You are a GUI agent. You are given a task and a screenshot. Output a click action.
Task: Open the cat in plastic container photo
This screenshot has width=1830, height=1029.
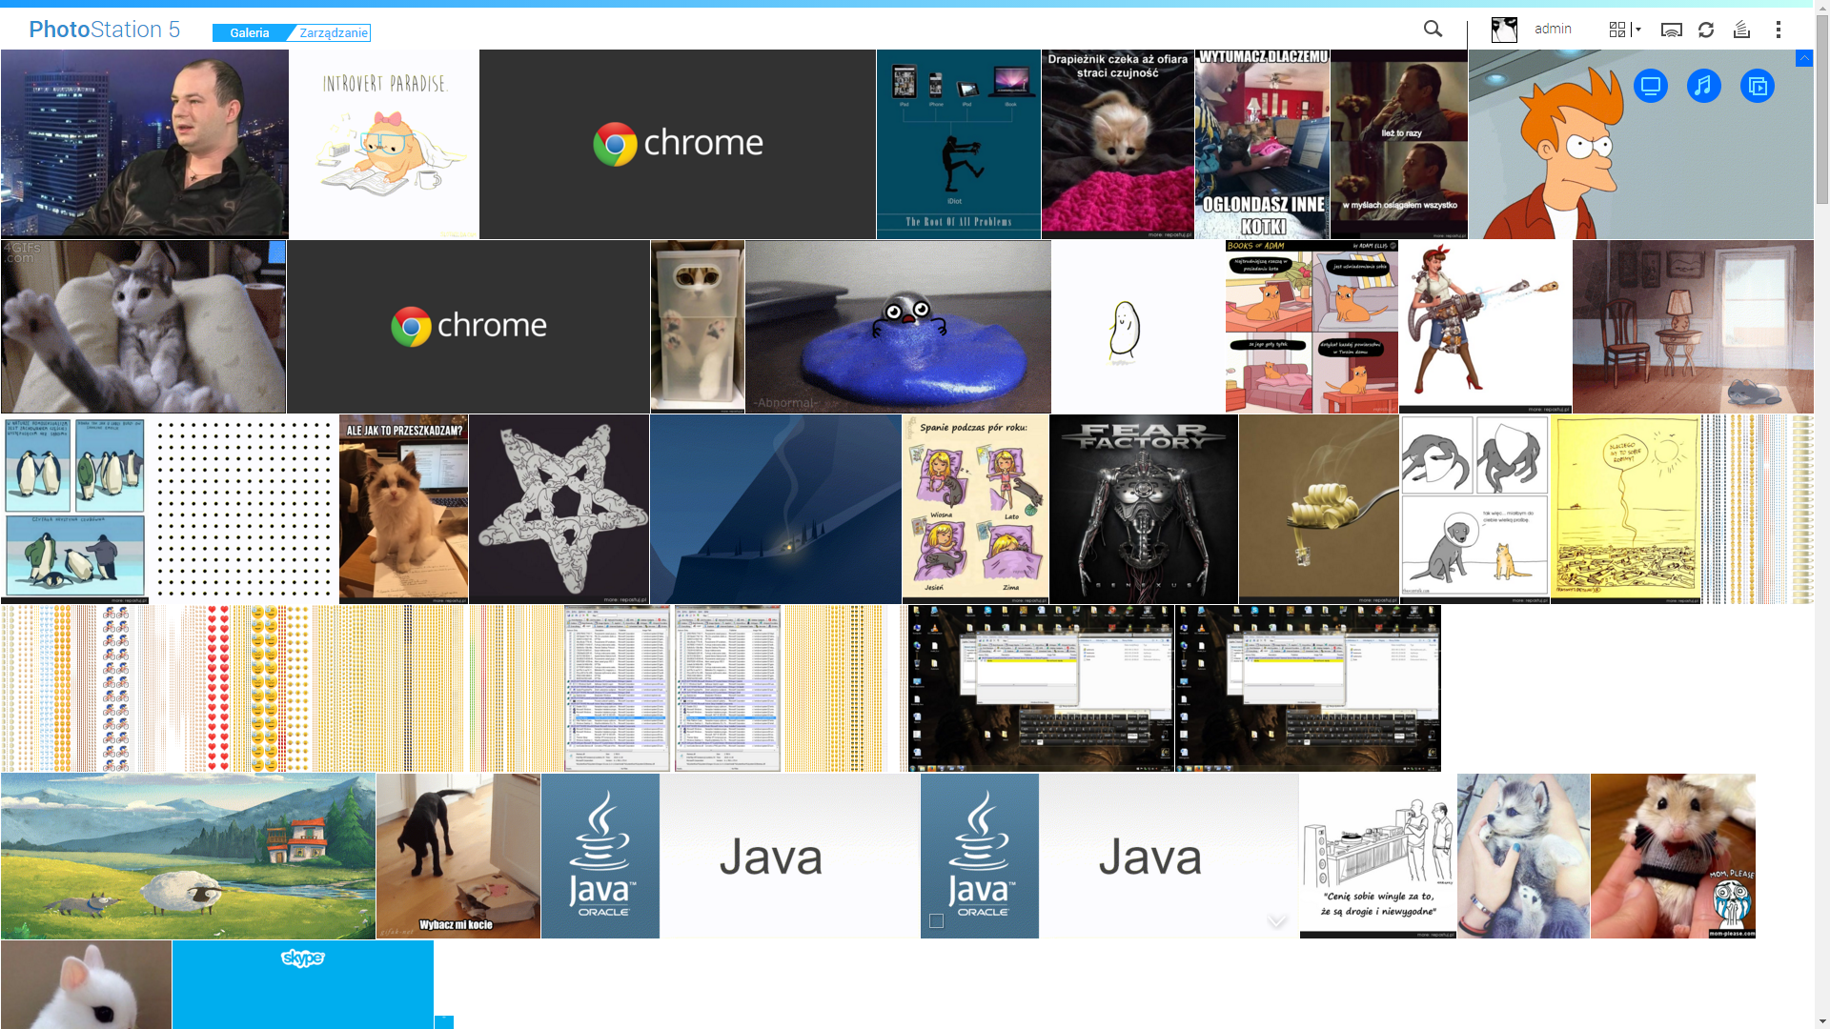(698, 327)
